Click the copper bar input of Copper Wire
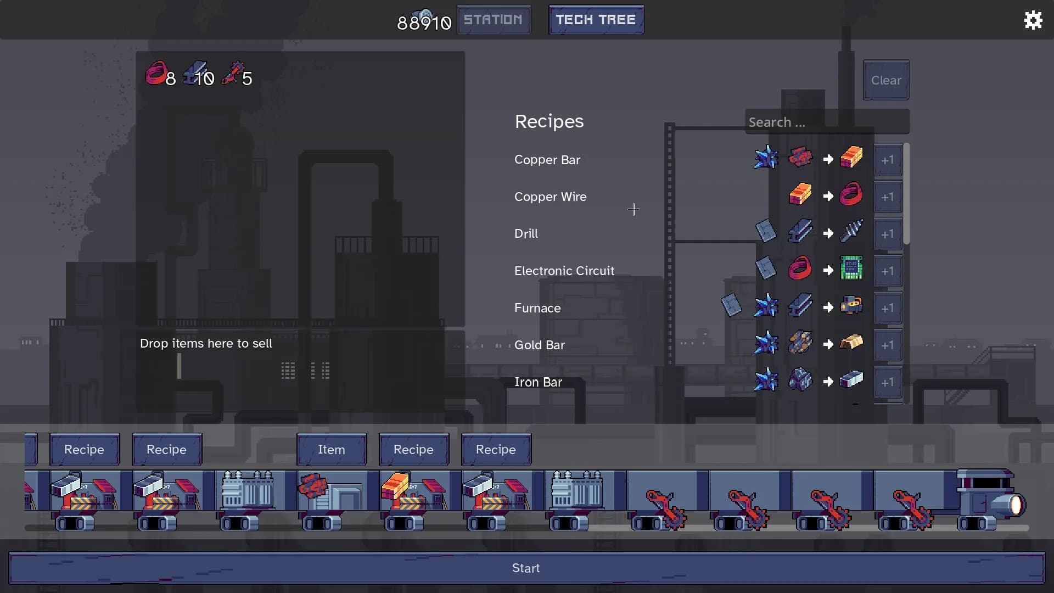Viewport: 1054px width, 593px height. [800, 194]
